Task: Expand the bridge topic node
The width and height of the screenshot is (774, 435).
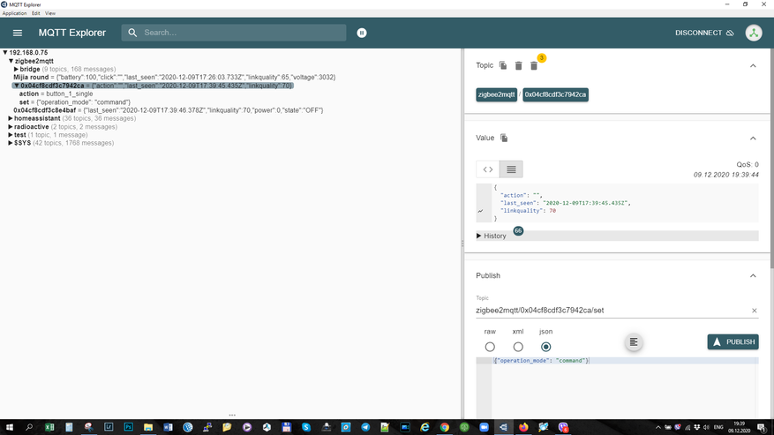Action: pos(16,69)
